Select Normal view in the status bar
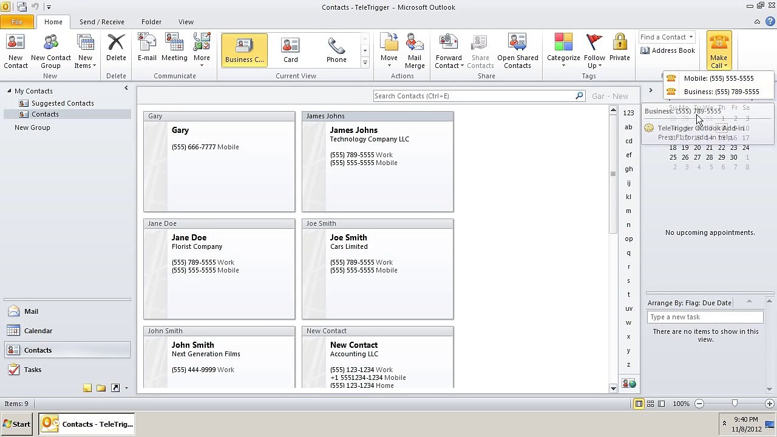This screenshot has height=437, width=777. 639,404
